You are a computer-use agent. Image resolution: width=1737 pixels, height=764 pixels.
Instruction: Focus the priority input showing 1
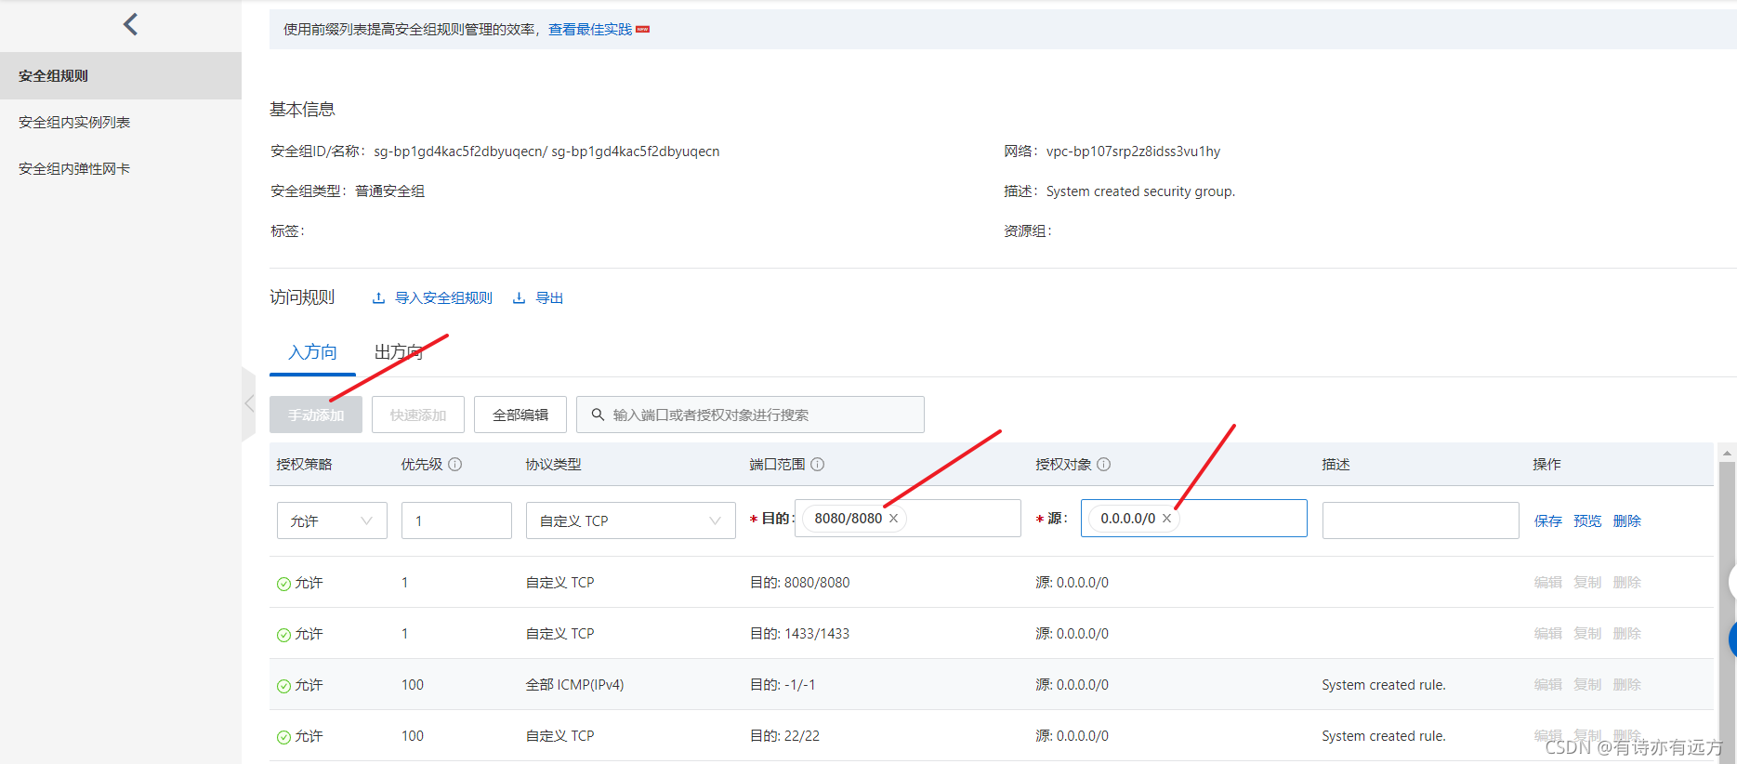coord(456,520)
